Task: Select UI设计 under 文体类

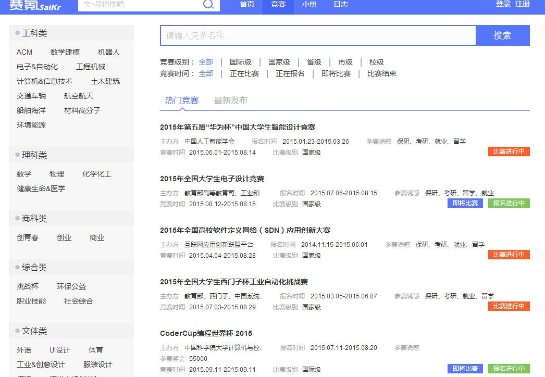Action: pos(59,350)
